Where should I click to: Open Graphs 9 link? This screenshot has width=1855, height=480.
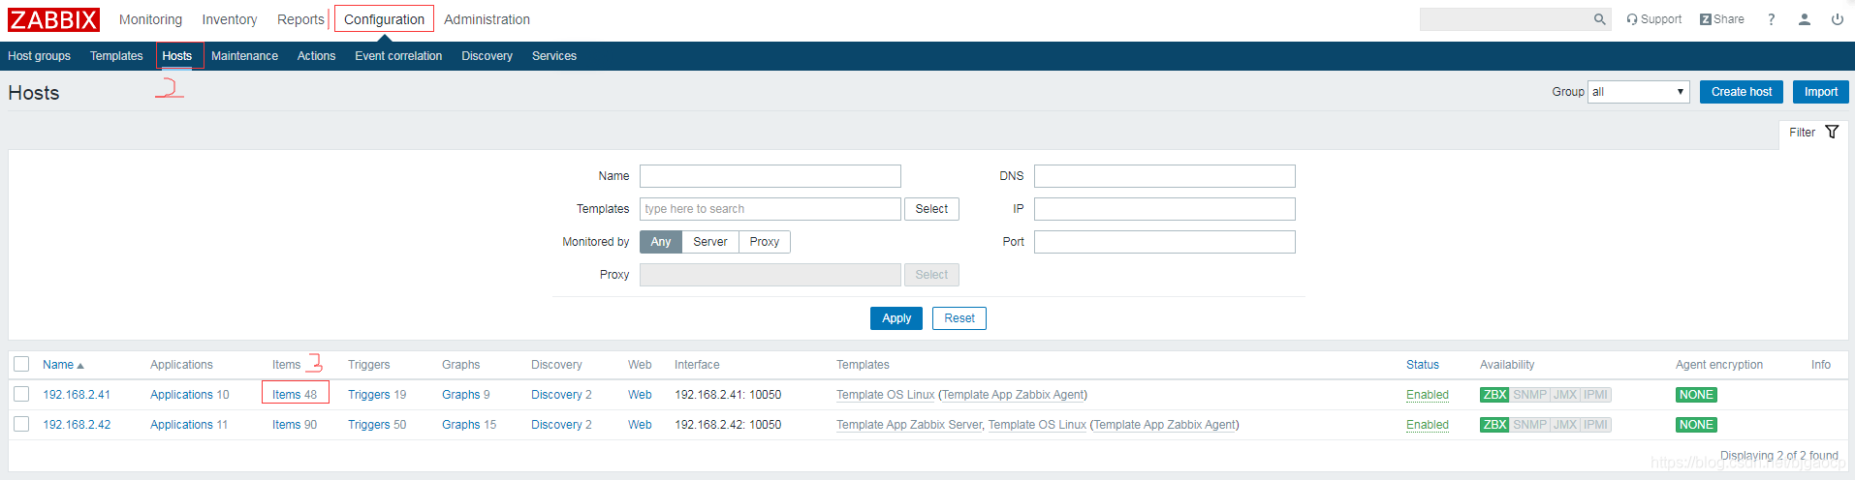tap(461, 395)
